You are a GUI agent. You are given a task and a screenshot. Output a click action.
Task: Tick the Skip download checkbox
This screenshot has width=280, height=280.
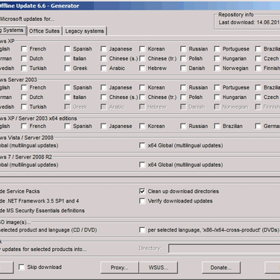coord(22,267)
